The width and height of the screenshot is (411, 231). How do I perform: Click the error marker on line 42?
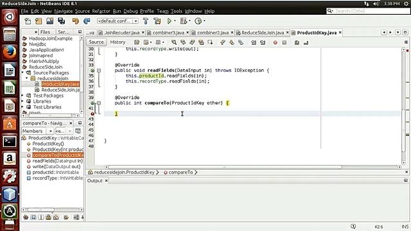tap(92, 114)
